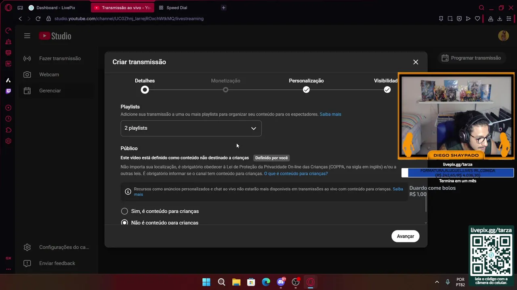Open Discord from taskbar
Image resolution: width=517 pixels, height=290 pixels.
coord(281,282)
